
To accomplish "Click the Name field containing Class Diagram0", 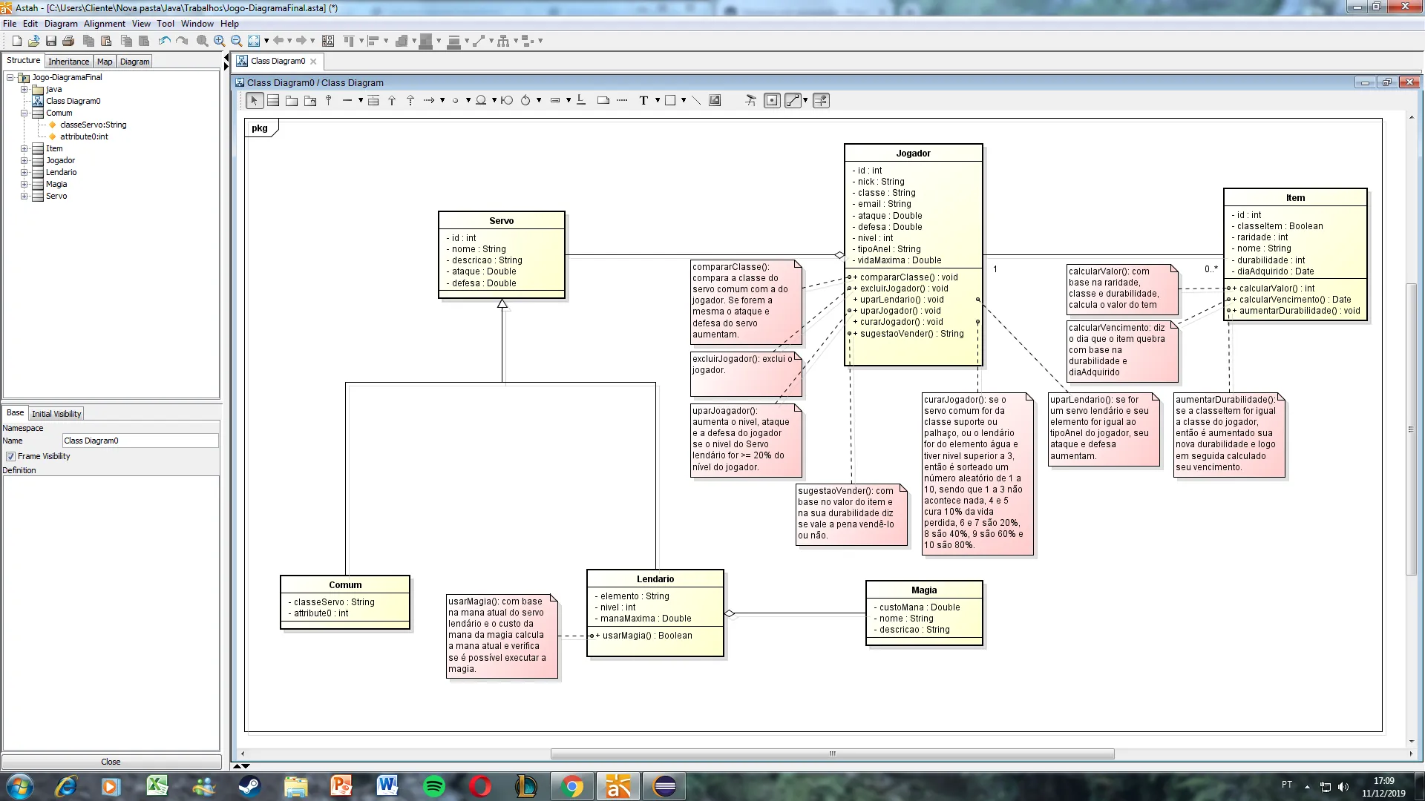I will tap(140, 441).
